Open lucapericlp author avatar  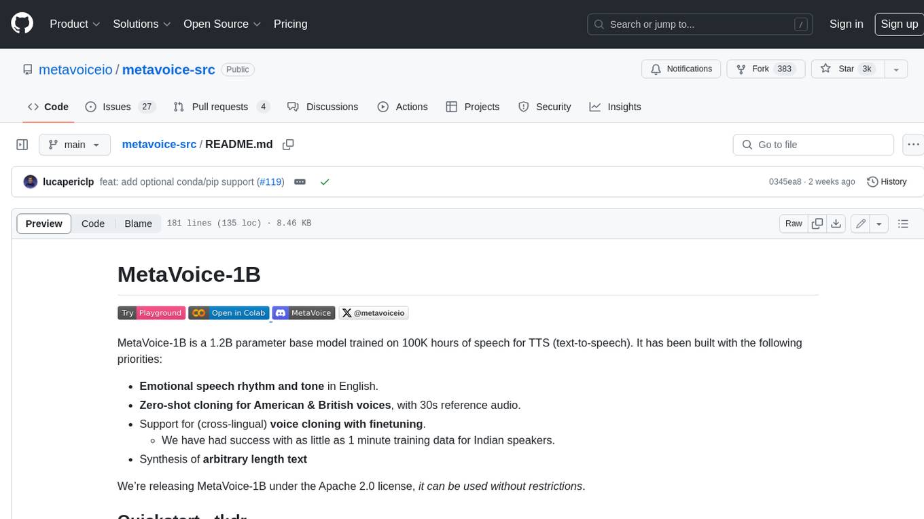click(31, 182)
